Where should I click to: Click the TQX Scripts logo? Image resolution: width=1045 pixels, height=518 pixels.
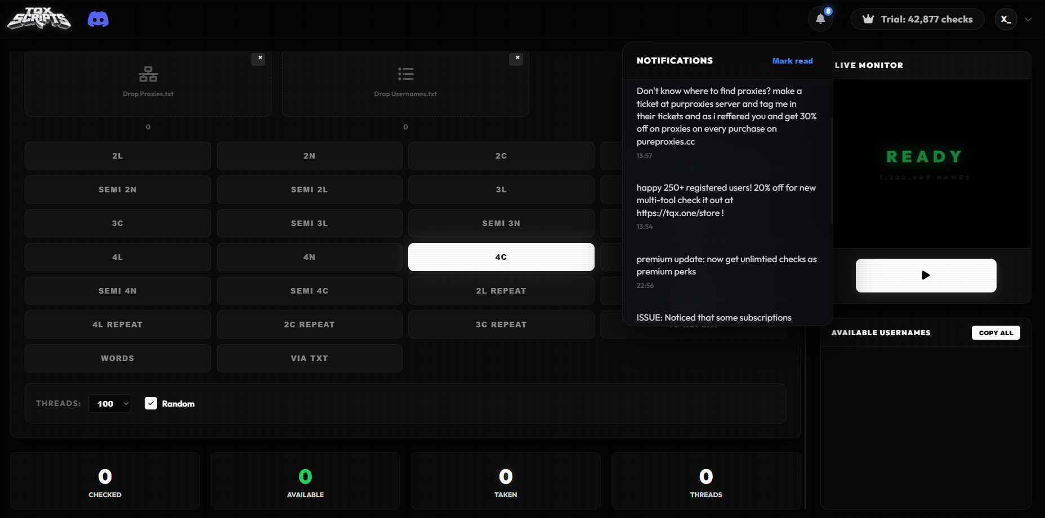39,19
